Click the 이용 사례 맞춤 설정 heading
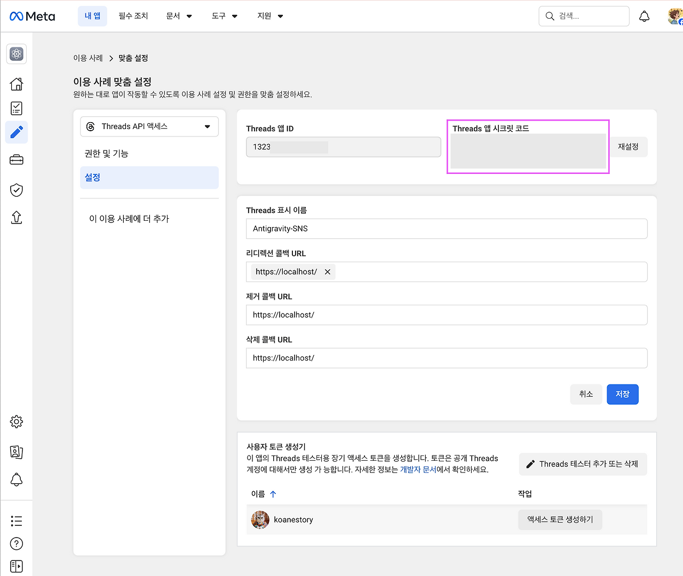This screenshot has height=576, width=683. 113,82
